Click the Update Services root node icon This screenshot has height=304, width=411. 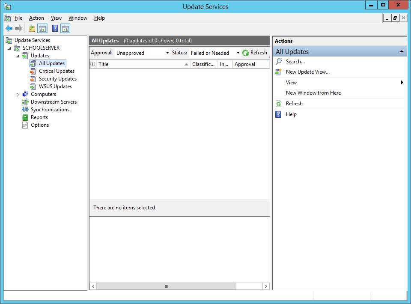(9, 40)
